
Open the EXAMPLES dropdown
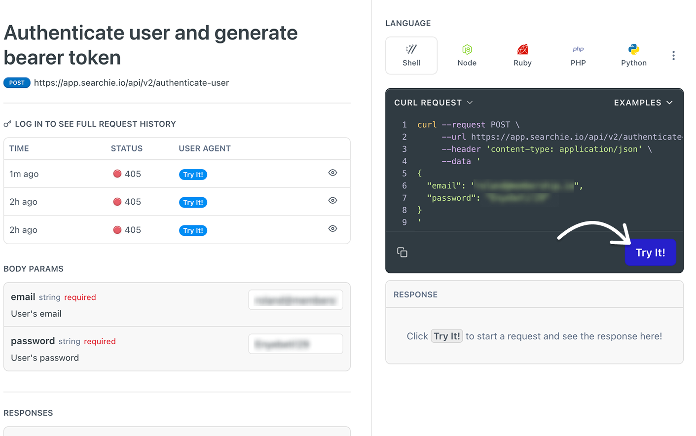pyautogui.click(x=644, y=103)
